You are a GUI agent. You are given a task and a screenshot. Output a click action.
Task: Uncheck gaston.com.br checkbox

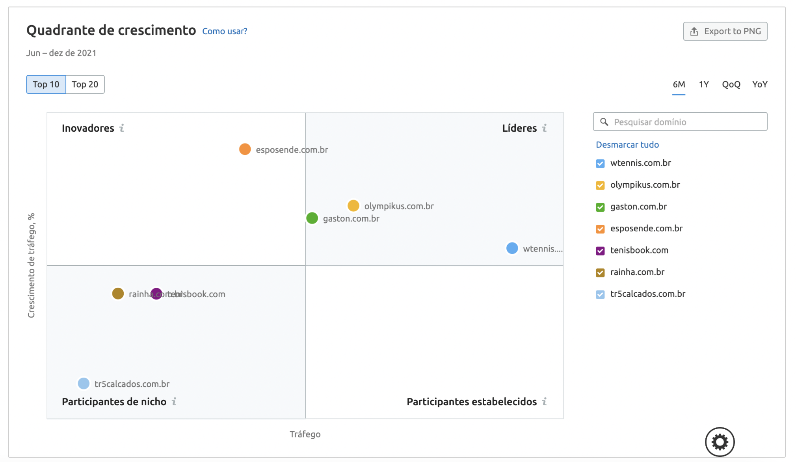[600, 207]
